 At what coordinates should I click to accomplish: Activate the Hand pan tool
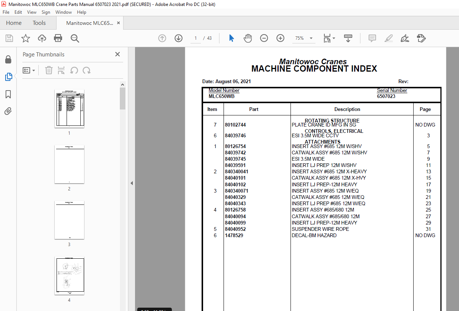(248, 38)
